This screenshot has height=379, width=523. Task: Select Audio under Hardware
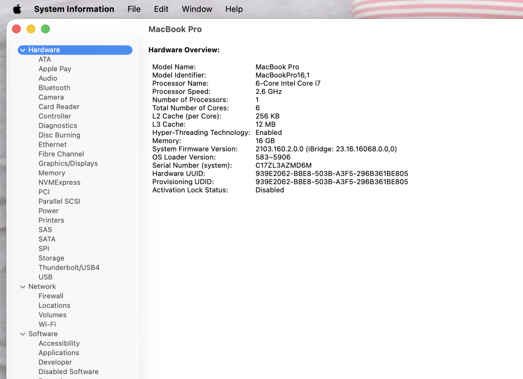tap(48, 78)
